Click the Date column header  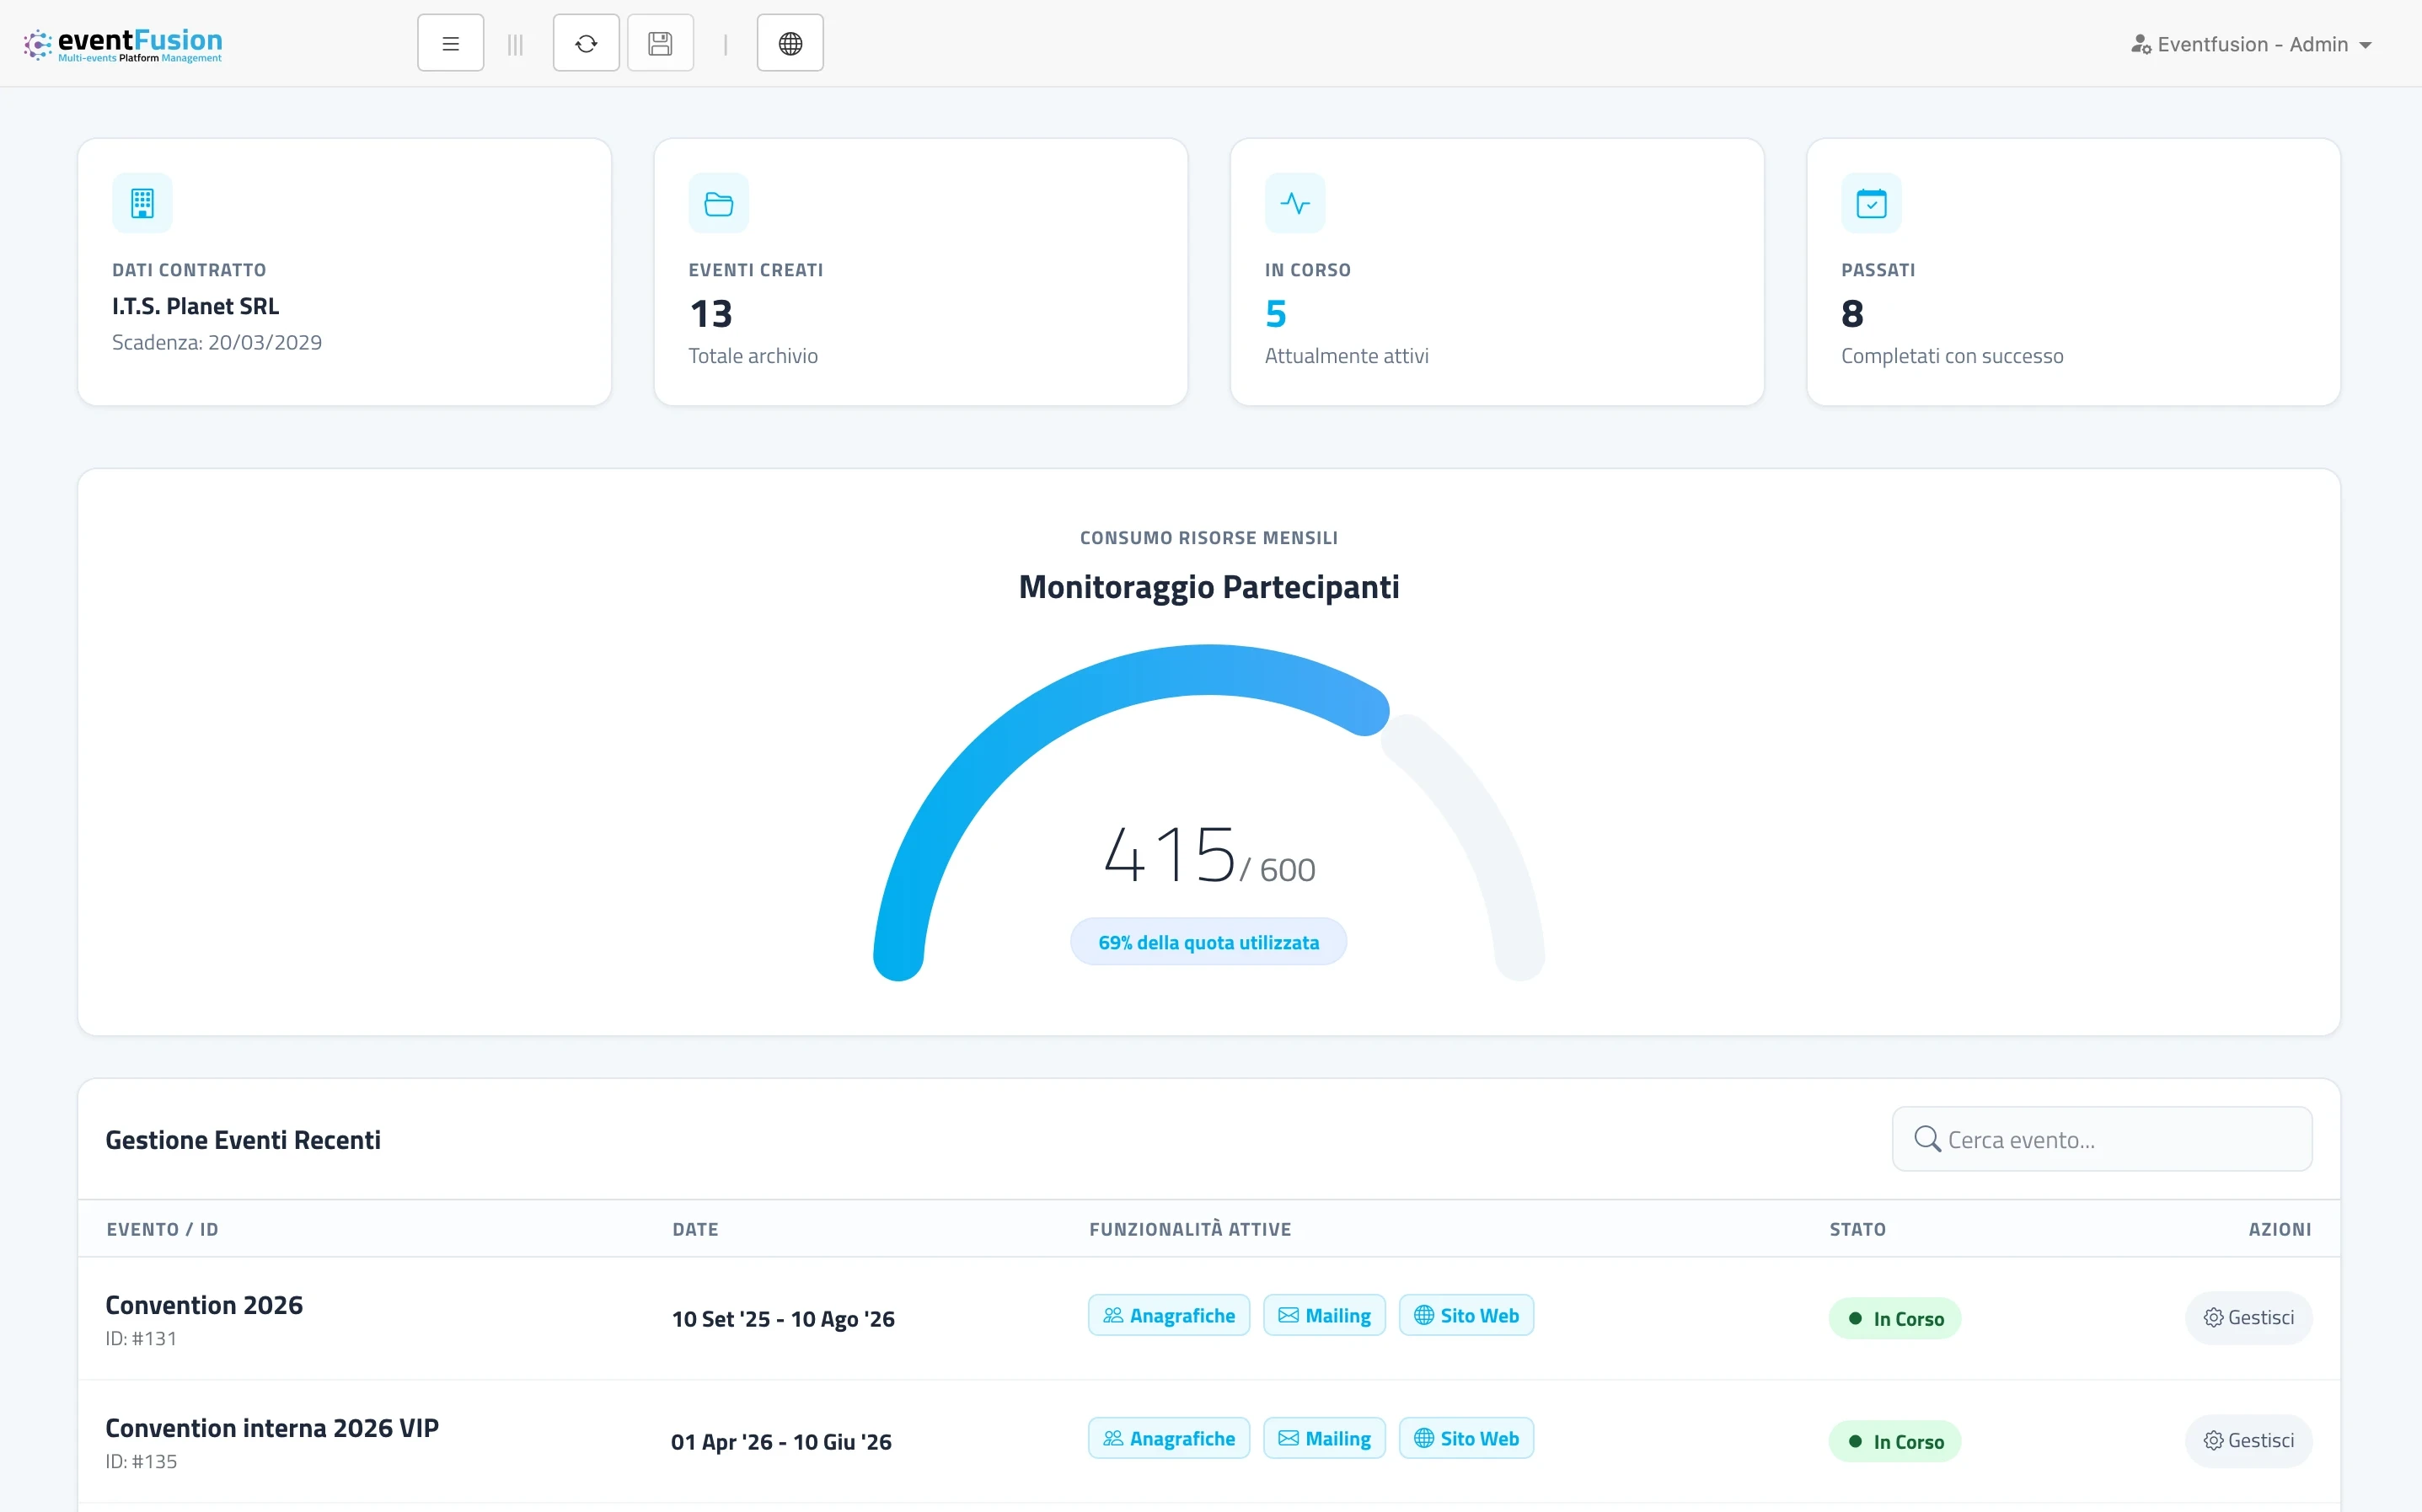point(695,1229)
